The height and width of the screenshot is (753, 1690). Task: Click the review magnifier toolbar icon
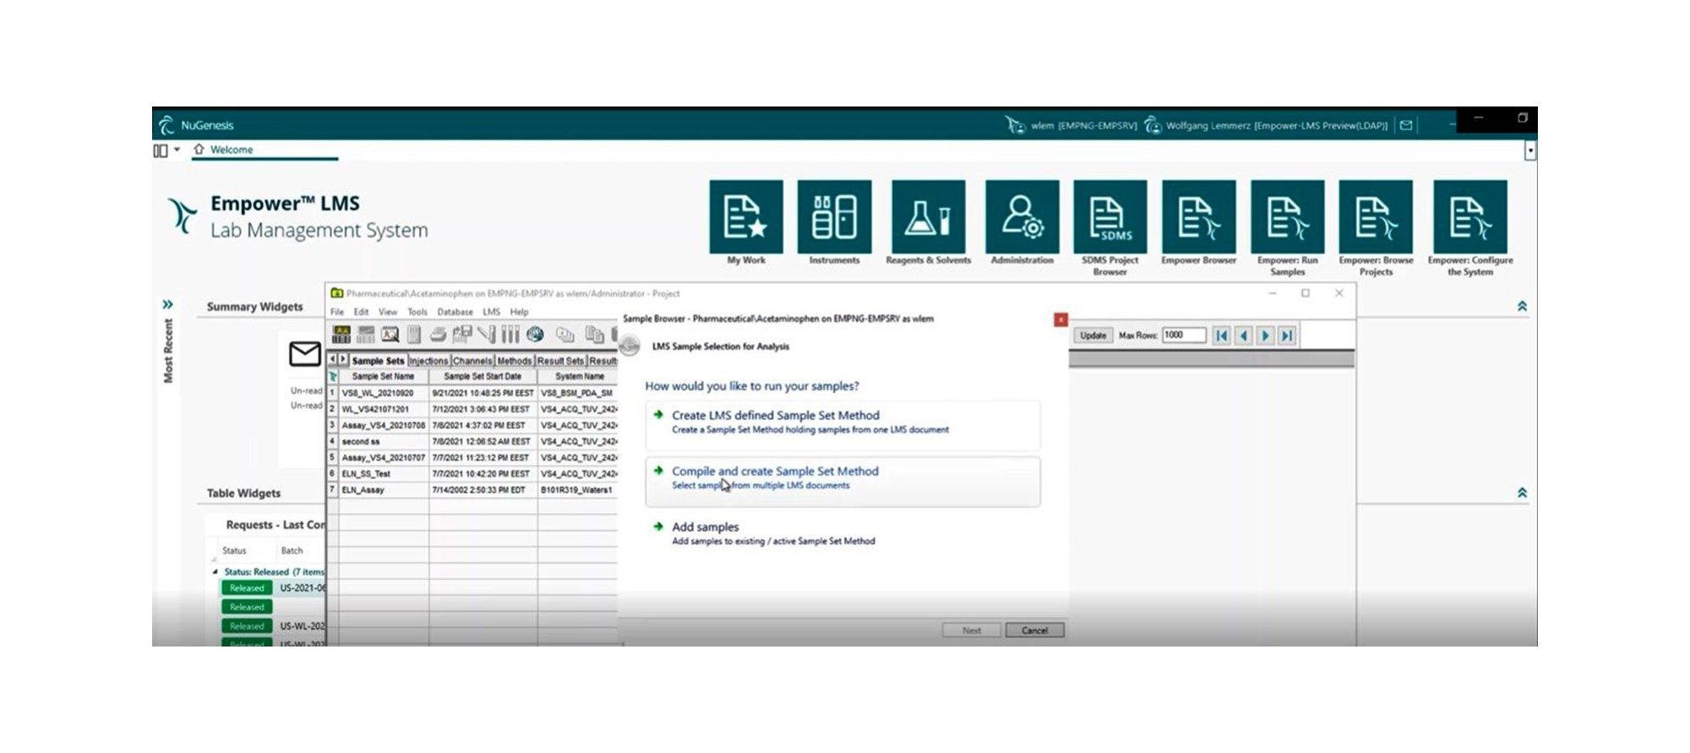coord(390,335)
